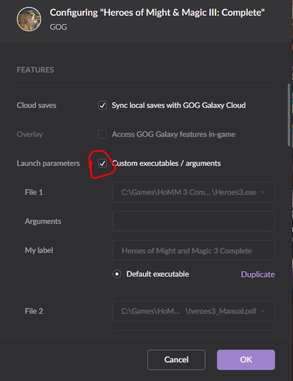Click the FEATURES section heading
The width and height of the screenshot is (293, 381).
(35, 70)
